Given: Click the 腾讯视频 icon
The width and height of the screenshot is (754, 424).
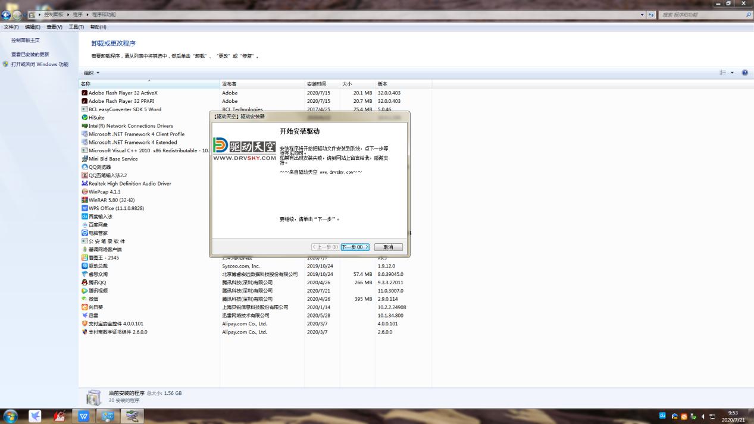Looking at the screenshot, I should (85, 291).
